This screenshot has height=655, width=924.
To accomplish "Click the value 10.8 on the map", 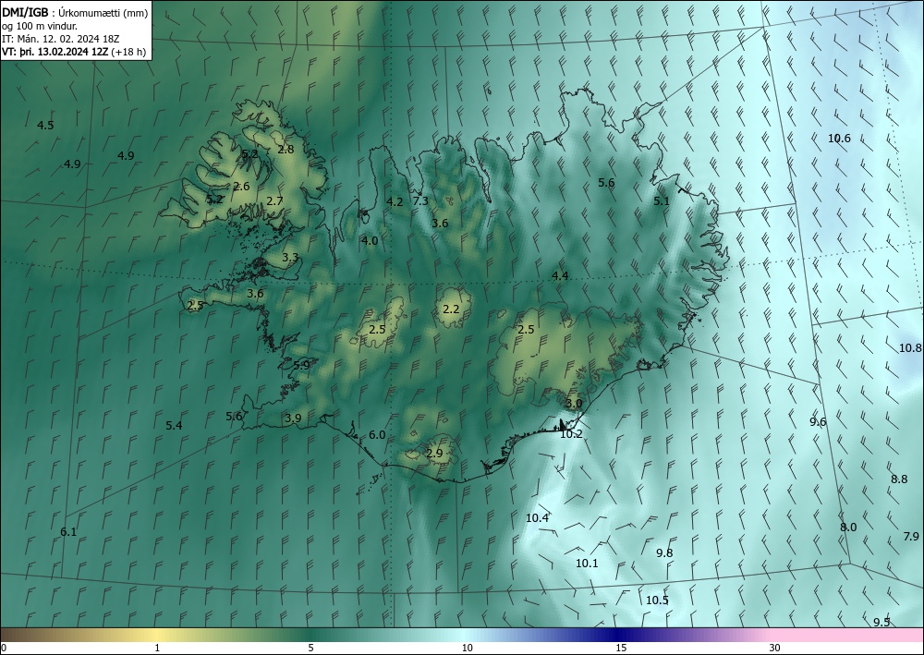I will click(x=910, y=347).
